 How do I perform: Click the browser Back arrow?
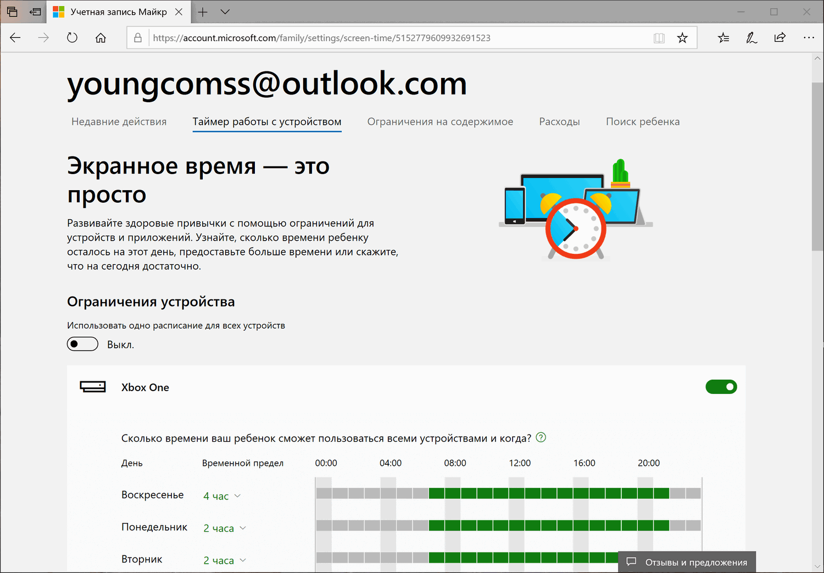tap(15, 38)
